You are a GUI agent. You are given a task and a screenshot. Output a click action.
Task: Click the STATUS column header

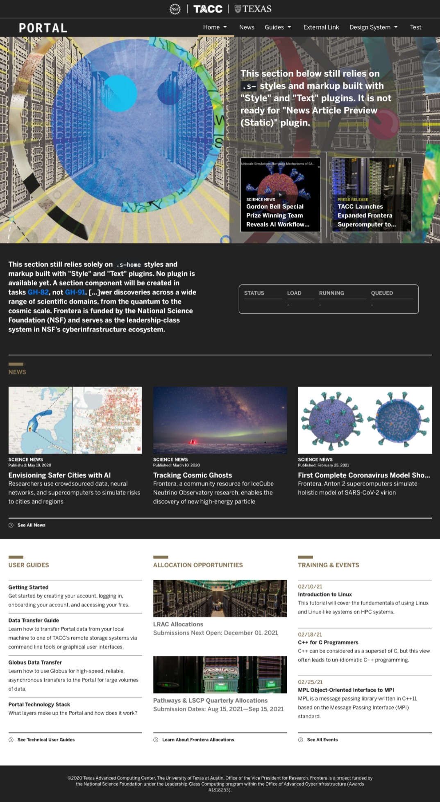(254, 293)
